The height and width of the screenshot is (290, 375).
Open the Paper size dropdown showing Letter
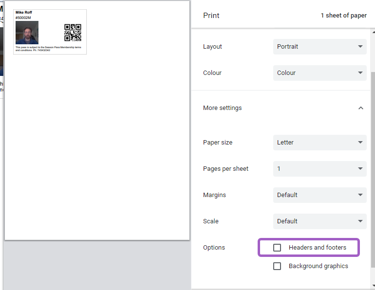tap(319, 143)
